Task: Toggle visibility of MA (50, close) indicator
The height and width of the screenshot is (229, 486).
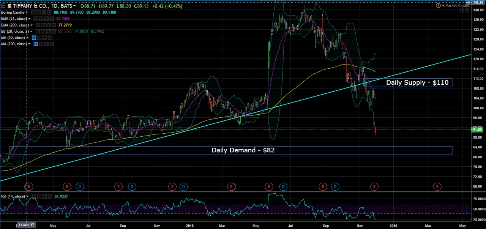Action: tap(34, 38)
